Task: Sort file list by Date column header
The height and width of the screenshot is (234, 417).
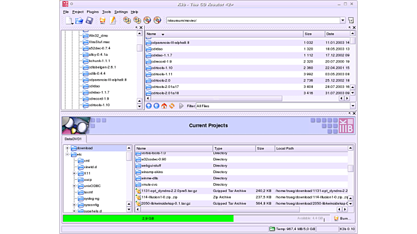Action: click(x=337, y=34)
